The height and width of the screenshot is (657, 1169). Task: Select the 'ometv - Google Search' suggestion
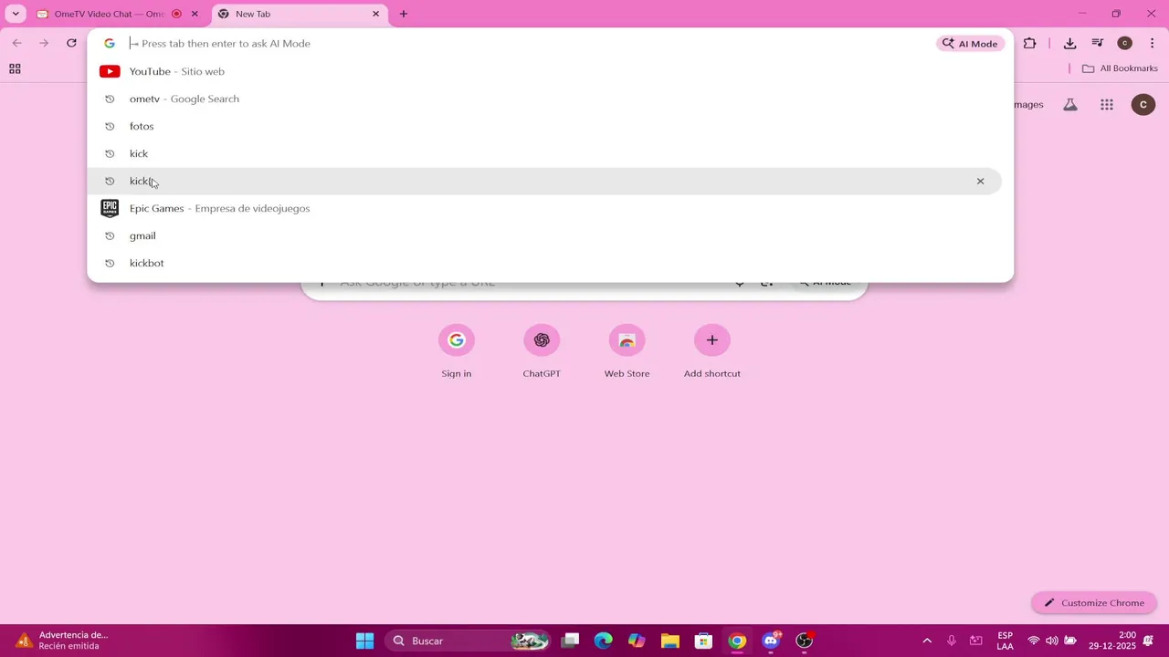pos(550,99)
